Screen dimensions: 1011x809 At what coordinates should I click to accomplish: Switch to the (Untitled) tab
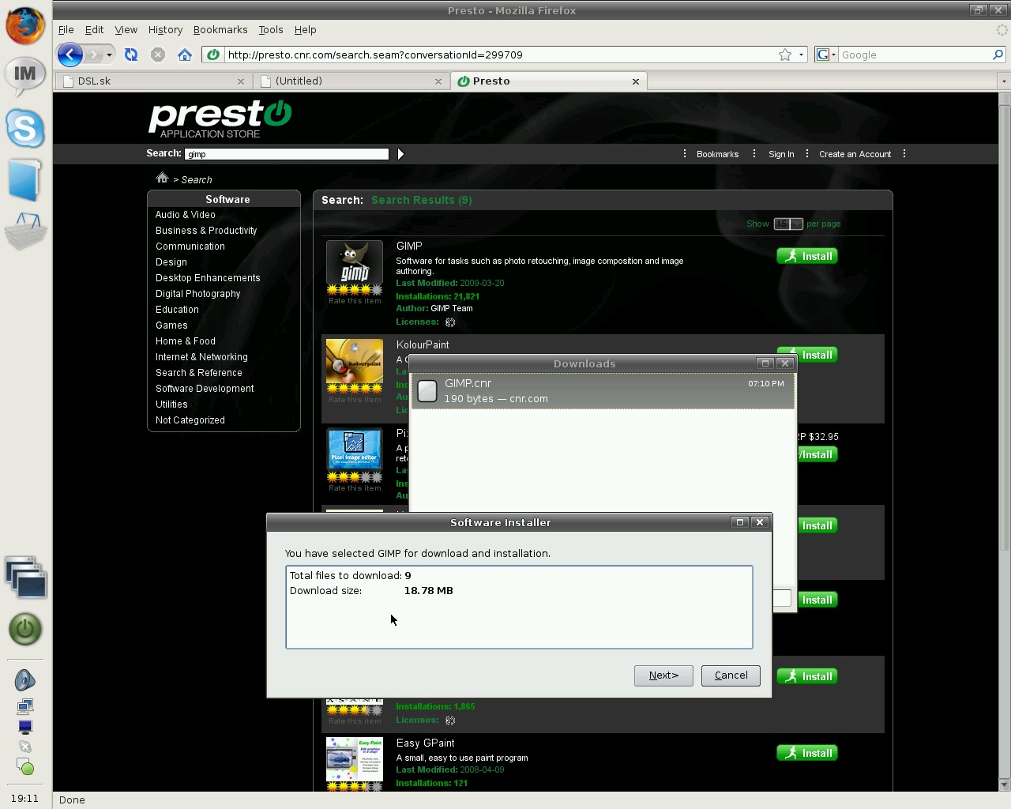[x=351, y=81]
